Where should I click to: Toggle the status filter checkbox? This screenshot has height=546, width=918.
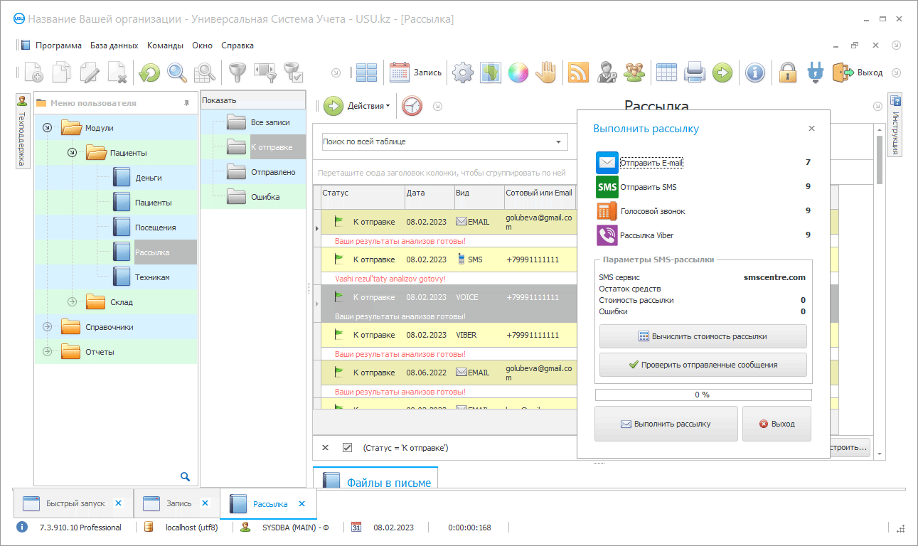[x=347, y=448]
